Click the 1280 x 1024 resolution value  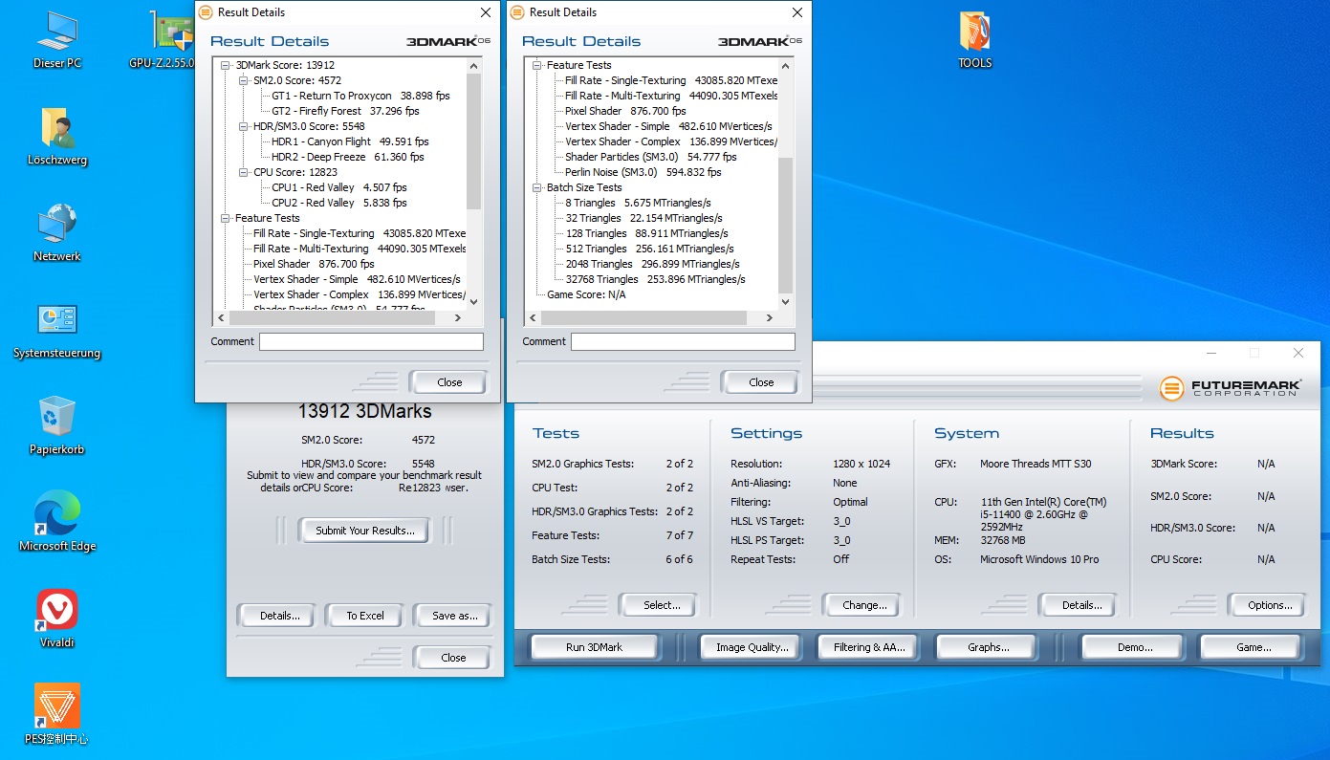(861, 464)
